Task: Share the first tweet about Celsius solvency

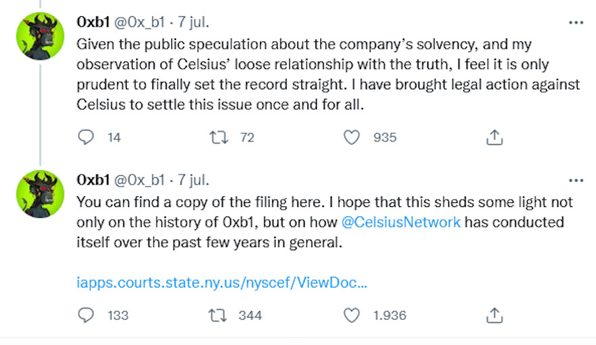Action: point(494,137)
